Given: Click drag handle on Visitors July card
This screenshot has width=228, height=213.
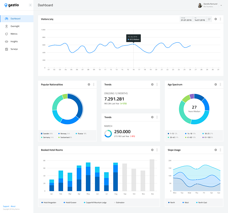Looking at the screenshot, I should (220, 19).
